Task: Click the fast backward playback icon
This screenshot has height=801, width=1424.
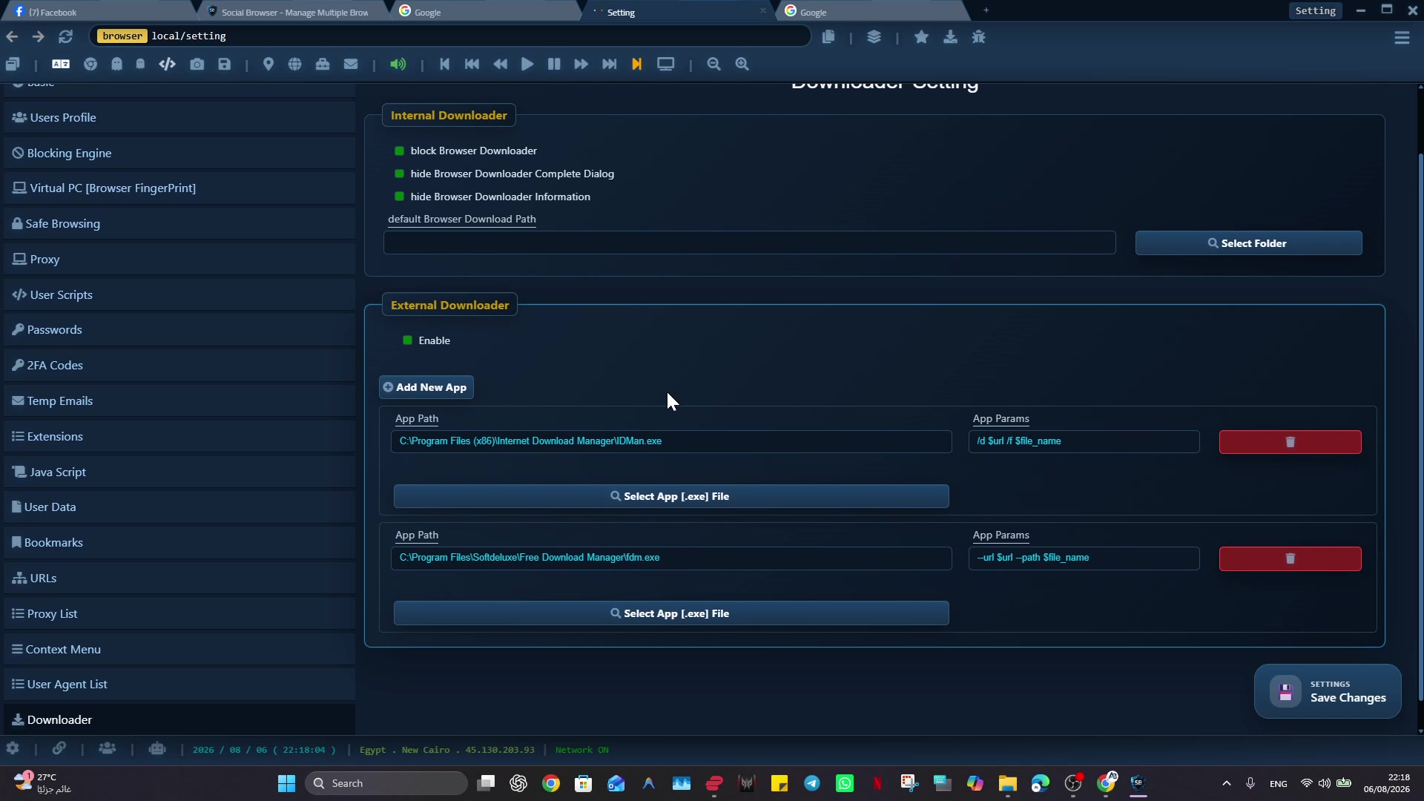Action: (472, 65)
